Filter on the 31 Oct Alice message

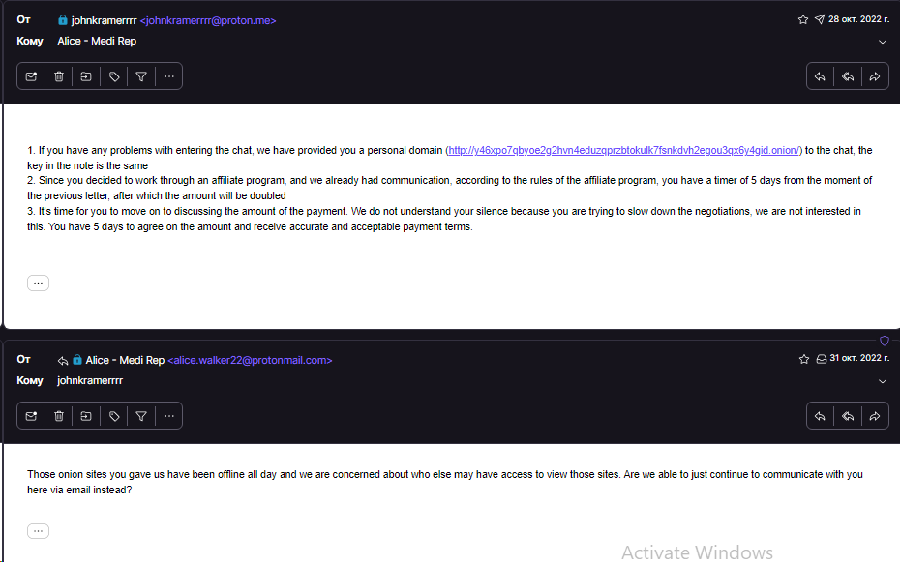click(x=141, y=416)
